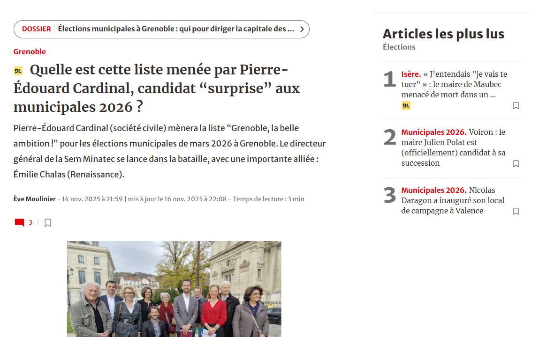
Task: Select the Grenoble category tag
Action: [x=30, y=51]
